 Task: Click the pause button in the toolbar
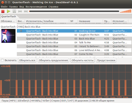[x=14, y=11]
